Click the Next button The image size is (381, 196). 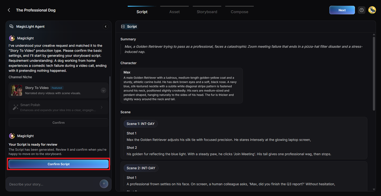point(342,10)
